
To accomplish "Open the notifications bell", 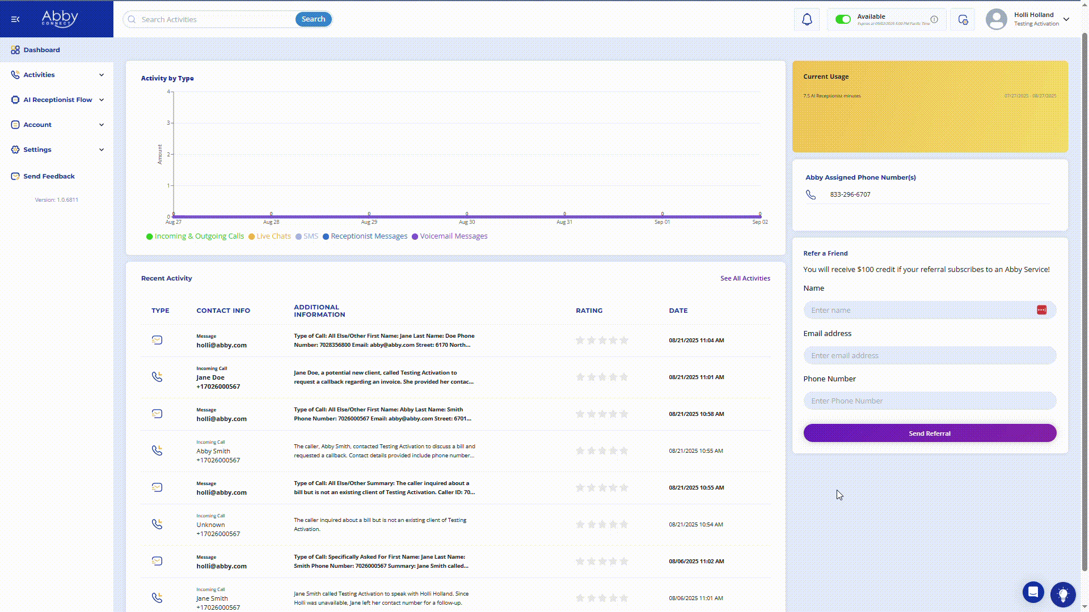I will tap(807, 20).
